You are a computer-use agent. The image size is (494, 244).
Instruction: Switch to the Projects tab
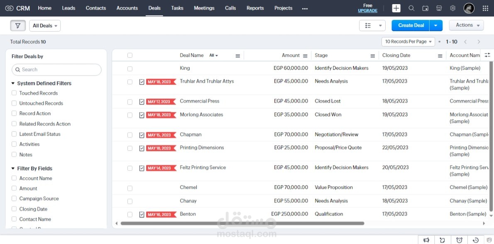(283, 8)
